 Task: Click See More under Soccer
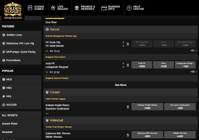(120, 85)
